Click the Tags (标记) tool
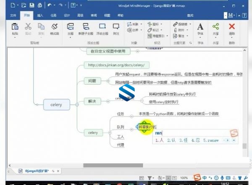 [153, 30]
